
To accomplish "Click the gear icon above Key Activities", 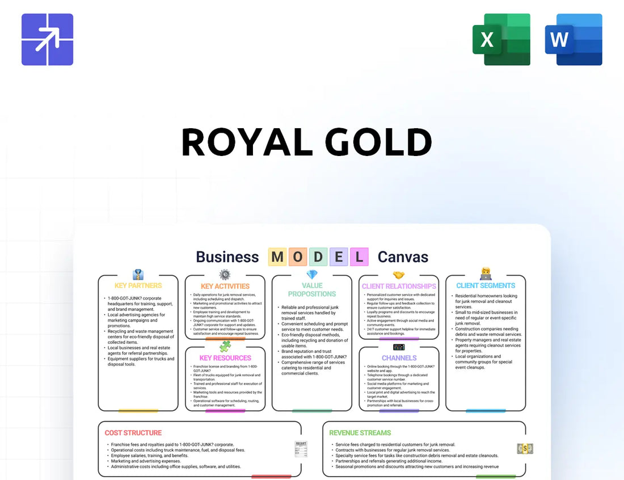I will 225,275.
